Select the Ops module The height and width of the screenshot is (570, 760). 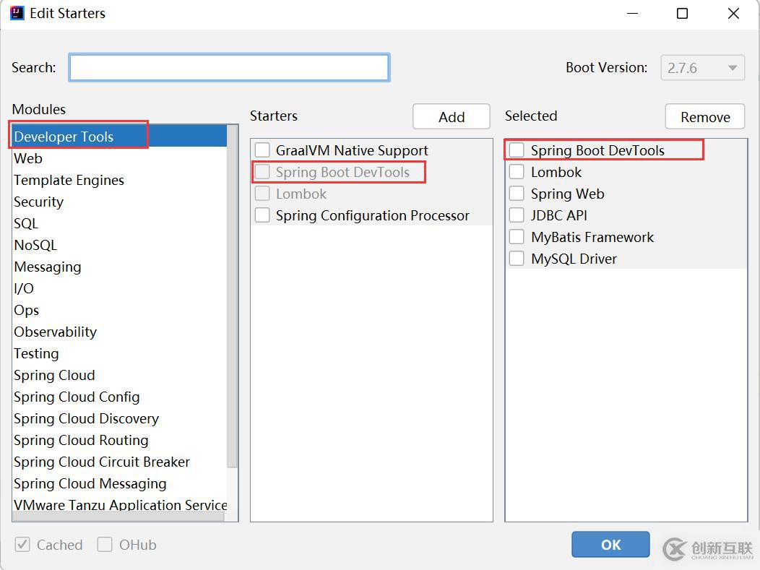[119, 310]
